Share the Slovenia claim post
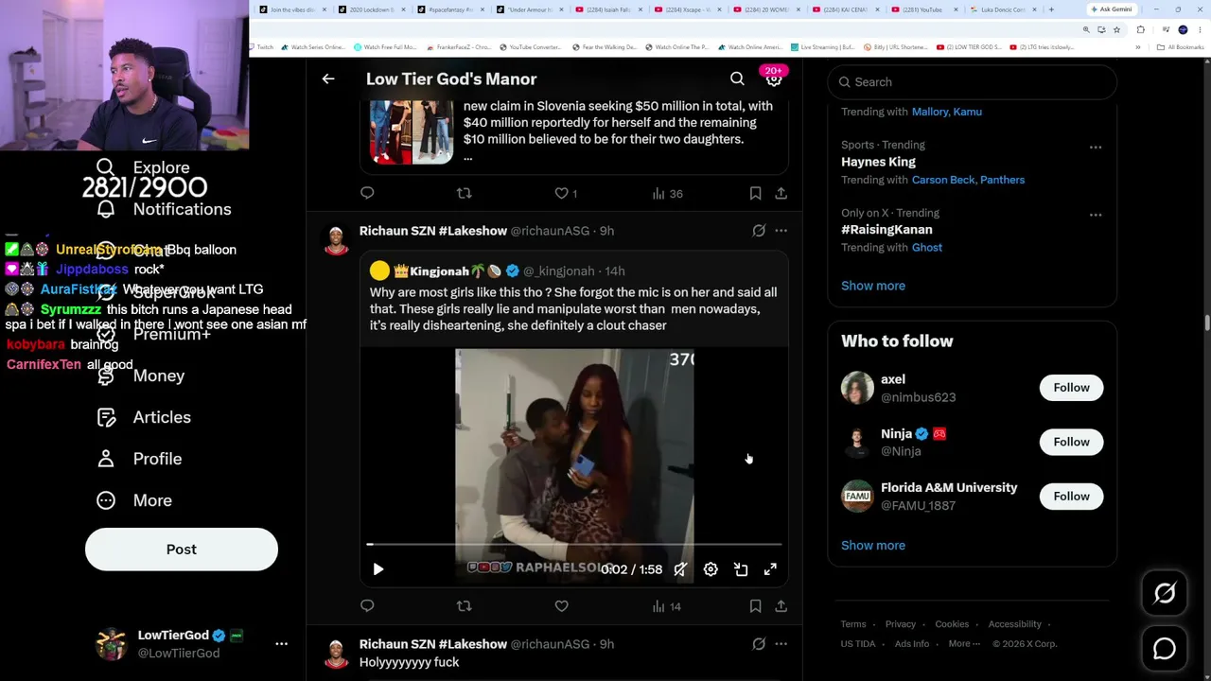 coord(781,193)
